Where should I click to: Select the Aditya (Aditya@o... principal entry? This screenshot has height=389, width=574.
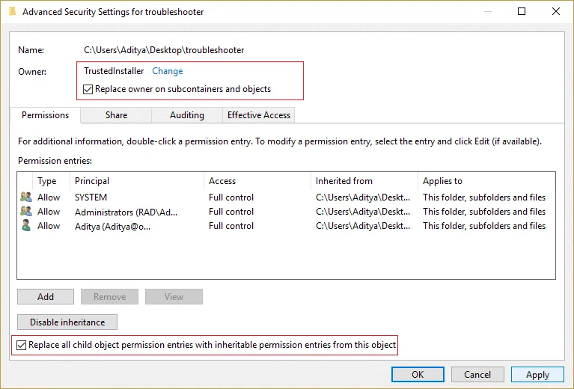(x=112, y=226)
